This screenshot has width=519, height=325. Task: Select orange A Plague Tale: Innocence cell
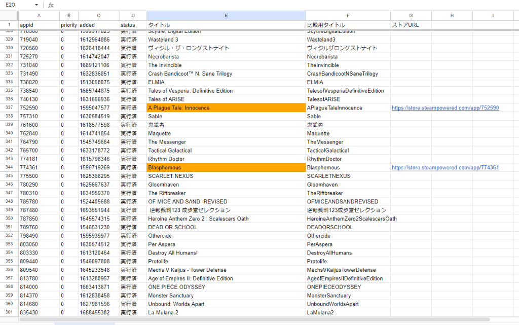point(226,108)
